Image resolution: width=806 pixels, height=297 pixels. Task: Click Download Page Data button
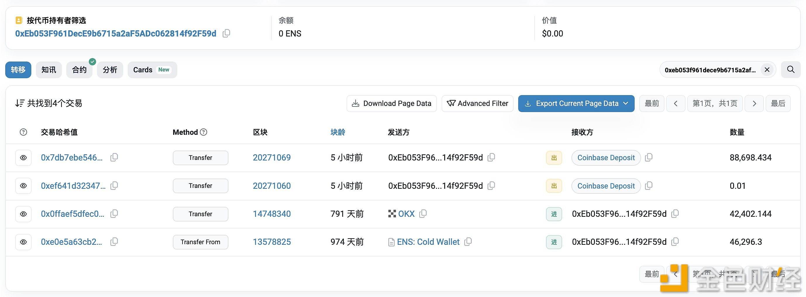tap(391, 103)
